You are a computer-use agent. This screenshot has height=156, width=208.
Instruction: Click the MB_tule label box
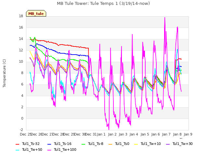tap(36, 13)
